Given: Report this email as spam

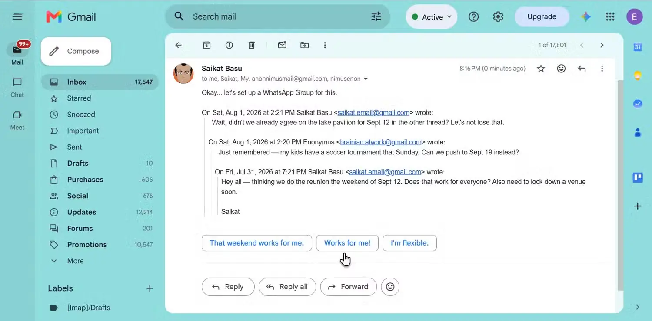Looking at the screenshot, I should [x=229, y=45].
